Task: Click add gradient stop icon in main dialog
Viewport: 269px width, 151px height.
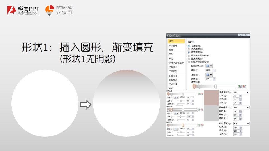Action: (x=240, y=87)
